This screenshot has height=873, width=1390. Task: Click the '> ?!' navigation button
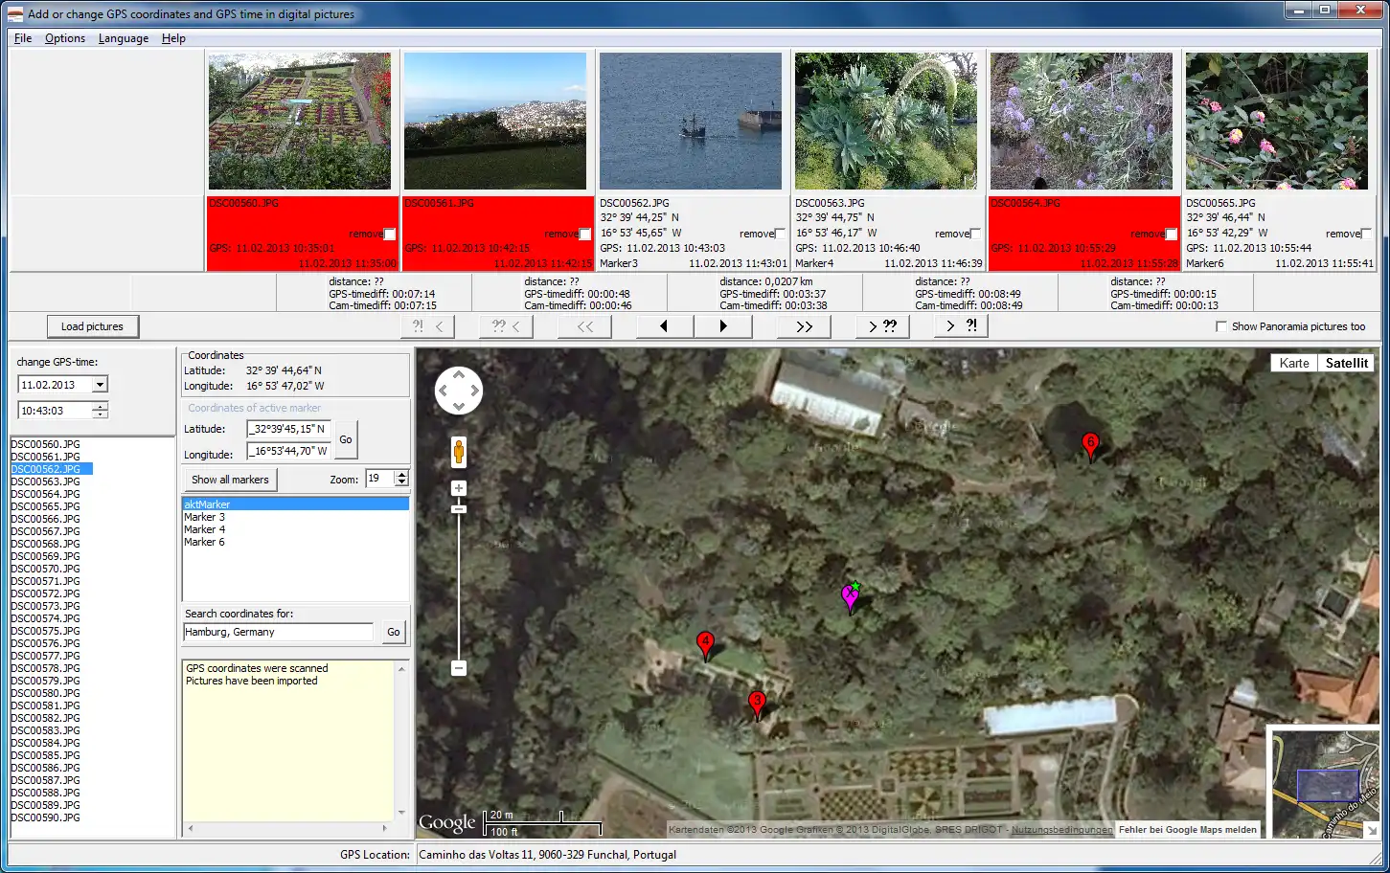pos(961,326)
